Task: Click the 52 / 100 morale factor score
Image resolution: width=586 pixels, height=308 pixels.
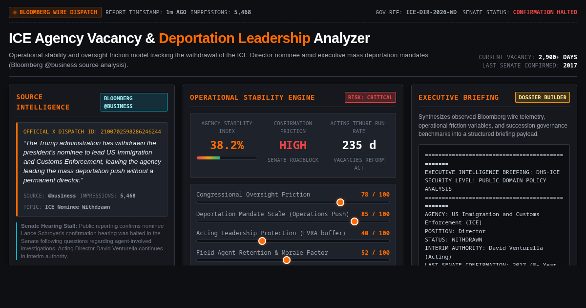Action: pos(376,253)
